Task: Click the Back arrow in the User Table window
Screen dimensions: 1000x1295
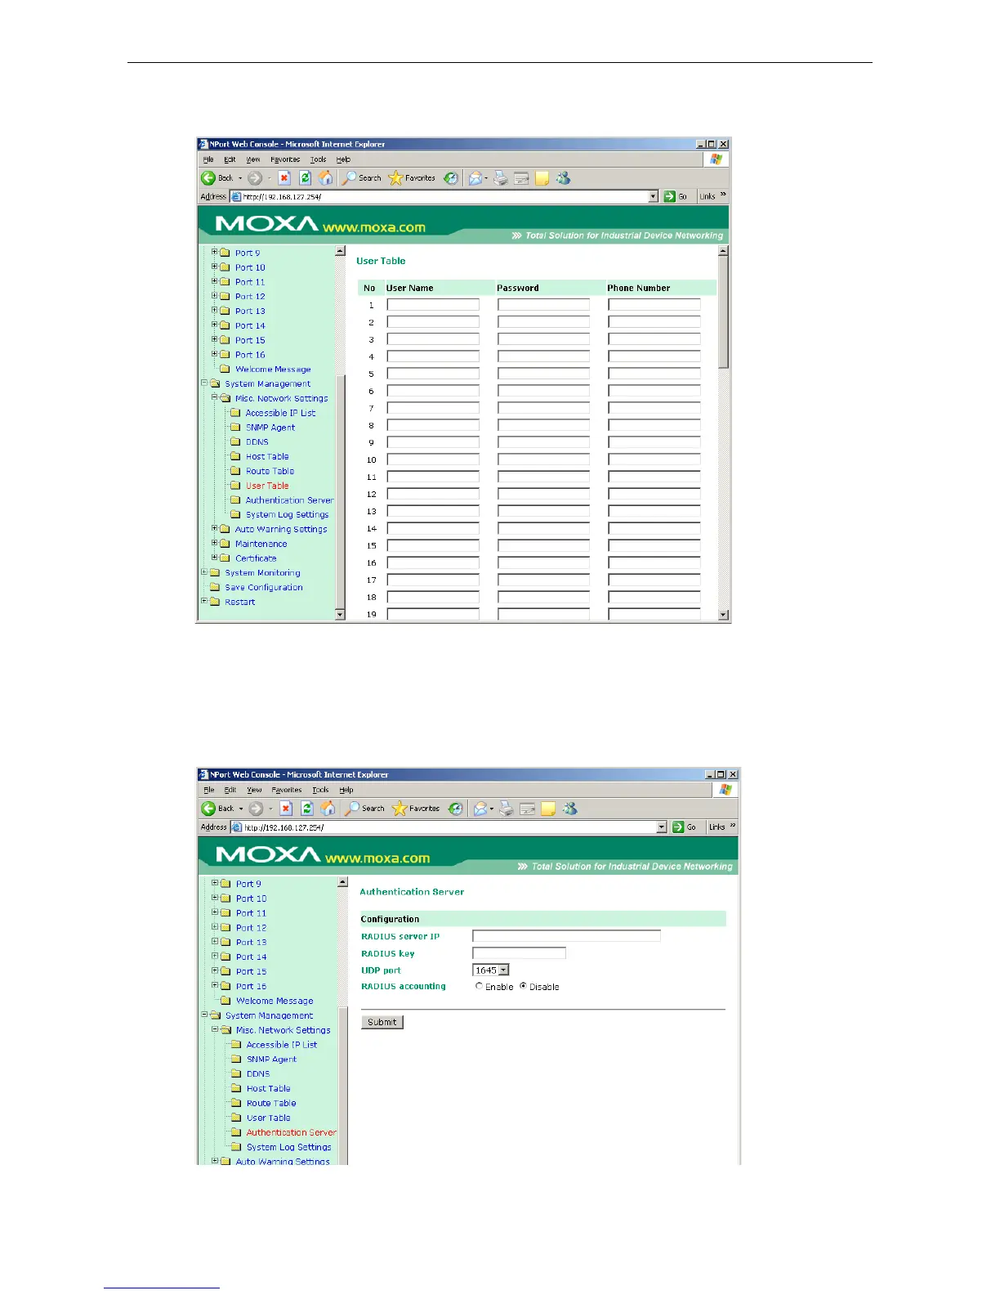Action: [208, 178]
